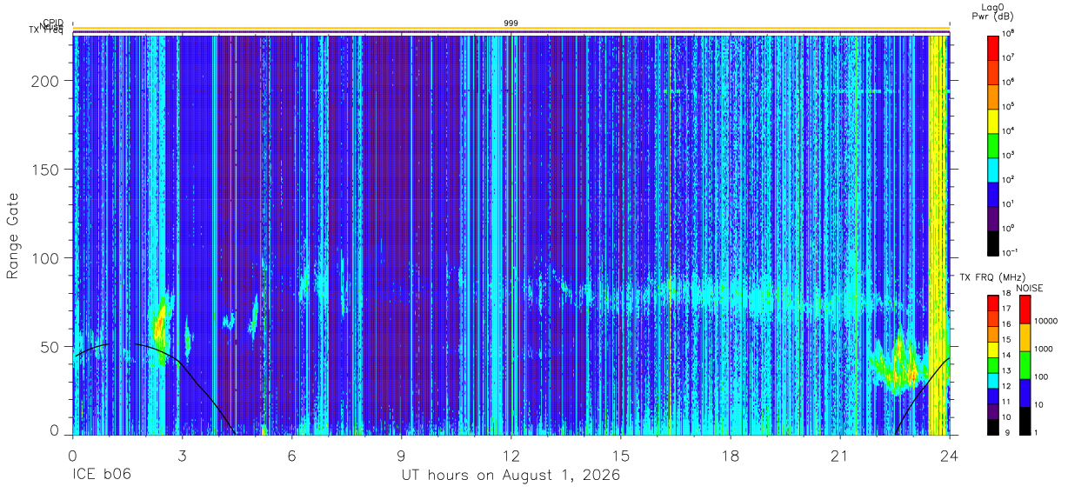
Task: Select the yellow segment of TX FRQ colorbar
Action: tap(992, 350)
